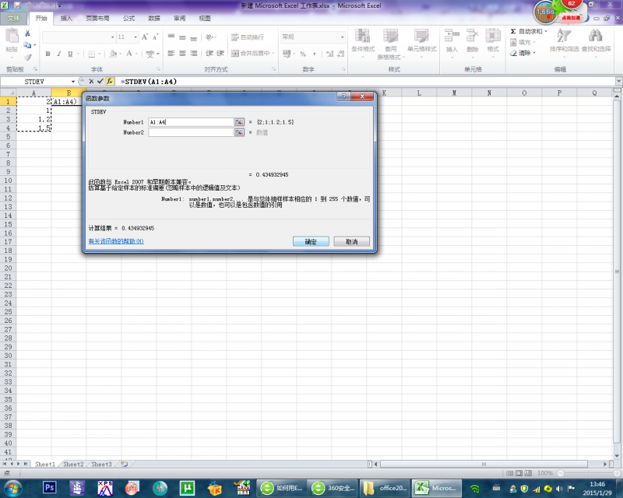Screen dimensions: 623x498
Task: Toggle right text alignment
Action: [193, 53]
